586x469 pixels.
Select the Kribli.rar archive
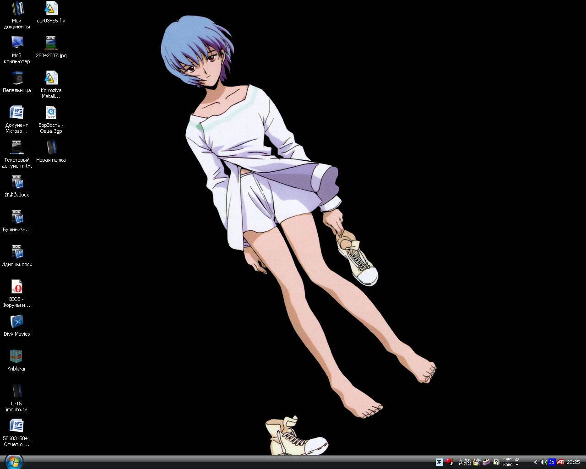coord(17,360)
